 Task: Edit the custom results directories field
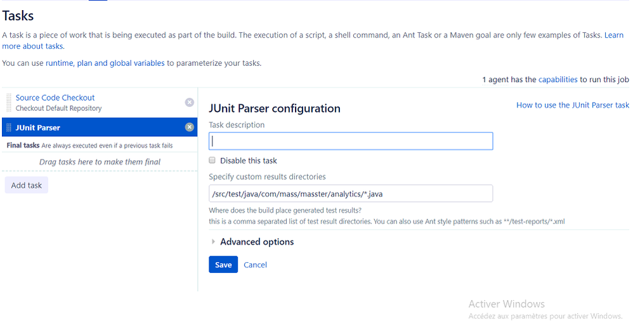pos(351,193)
